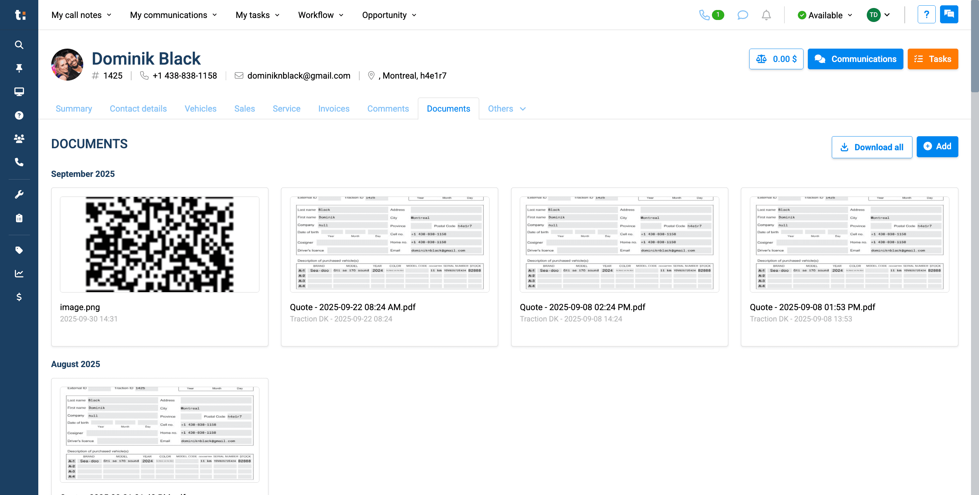The height and width of the screenshot is (495, 979).
Task: Switch to the Sales tab
Action: [x=245, y=109]
